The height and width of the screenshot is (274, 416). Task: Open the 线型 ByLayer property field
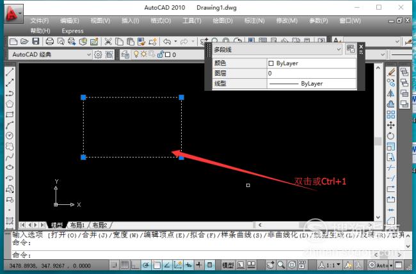click(312, 84)
